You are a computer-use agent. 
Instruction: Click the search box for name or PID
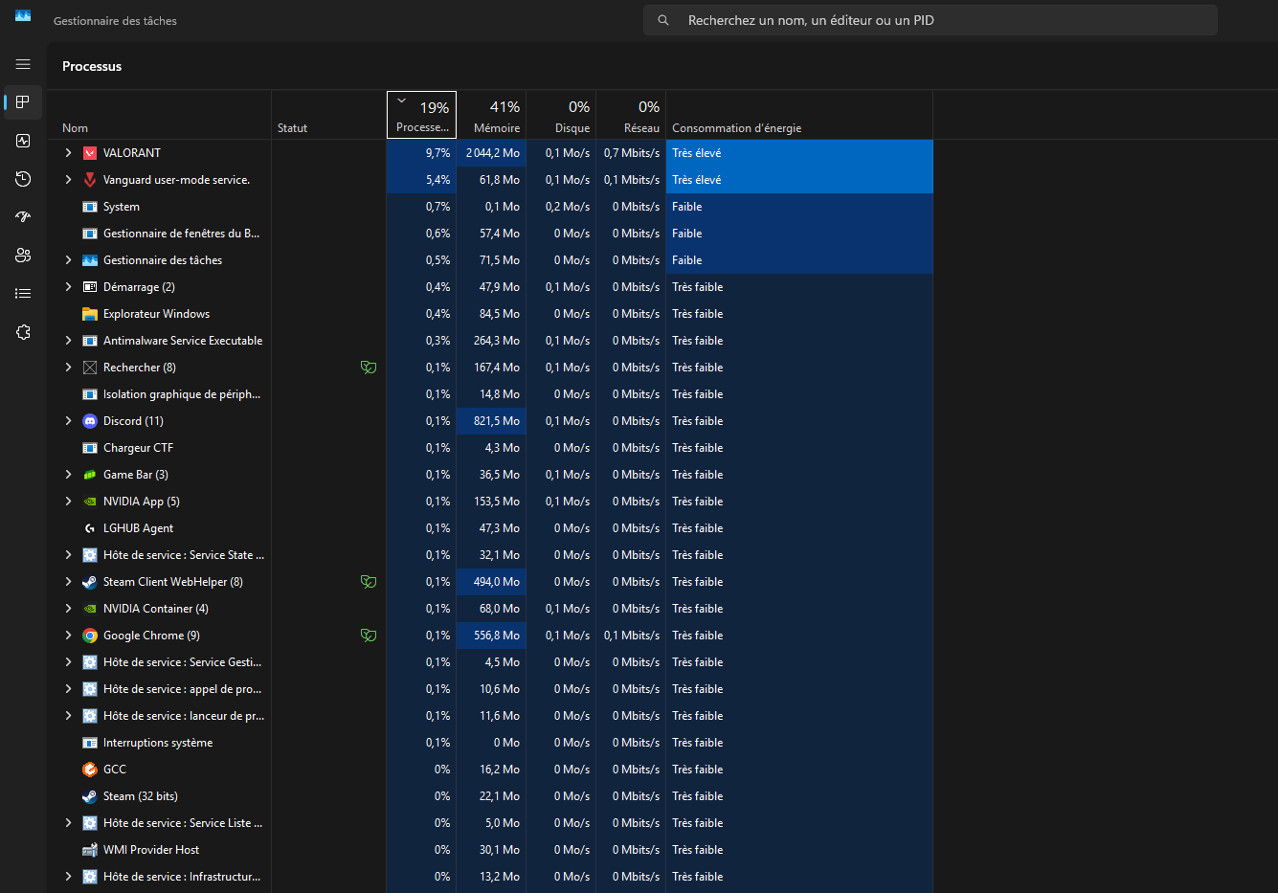(x=930, y=20)
